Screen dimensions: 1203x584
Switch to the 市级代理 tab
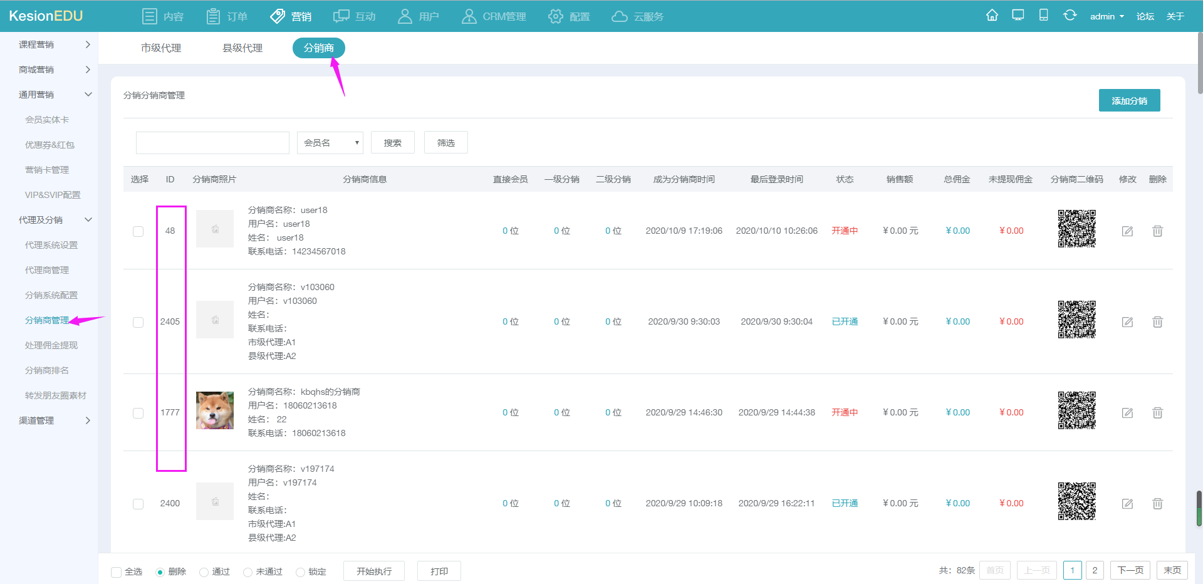pyautogui.click(x=161, y=48)
